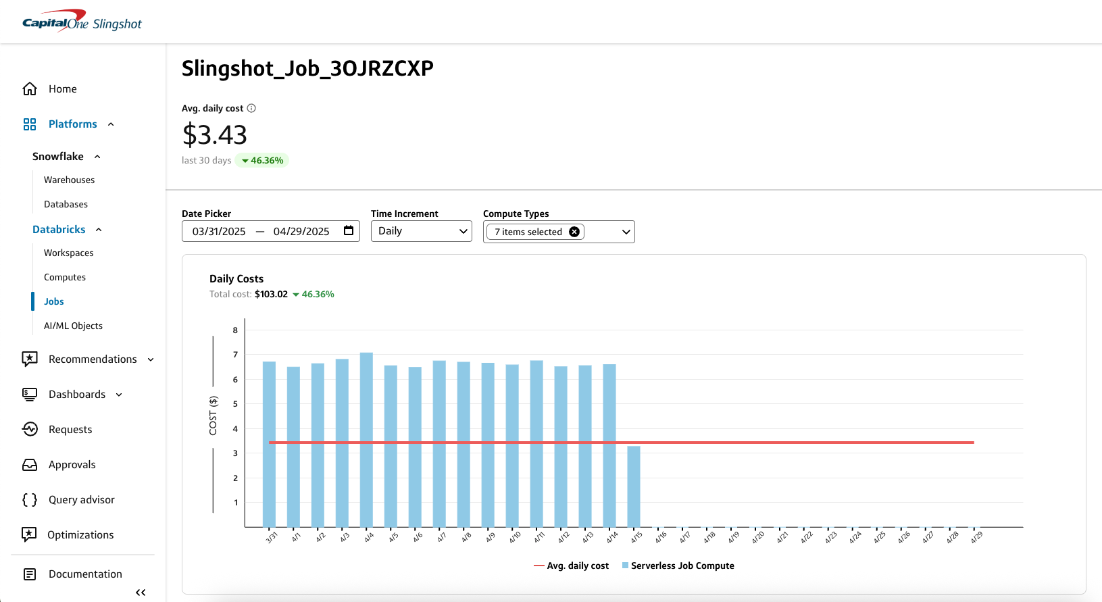Select Jobs under Databricks
The height and width of the screenshot is (602, 1102).
(x=54, y=301)
